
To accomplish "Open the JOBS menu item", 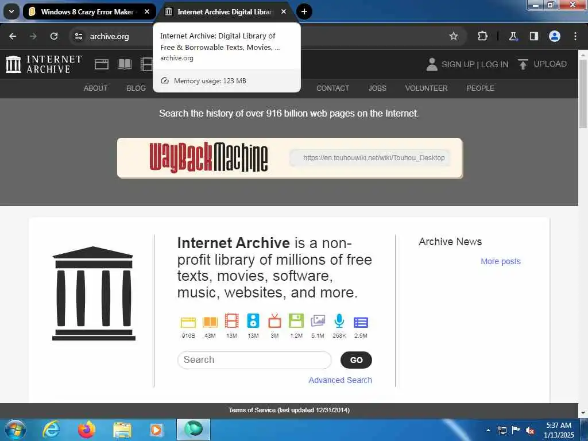I will click(377, 88).
